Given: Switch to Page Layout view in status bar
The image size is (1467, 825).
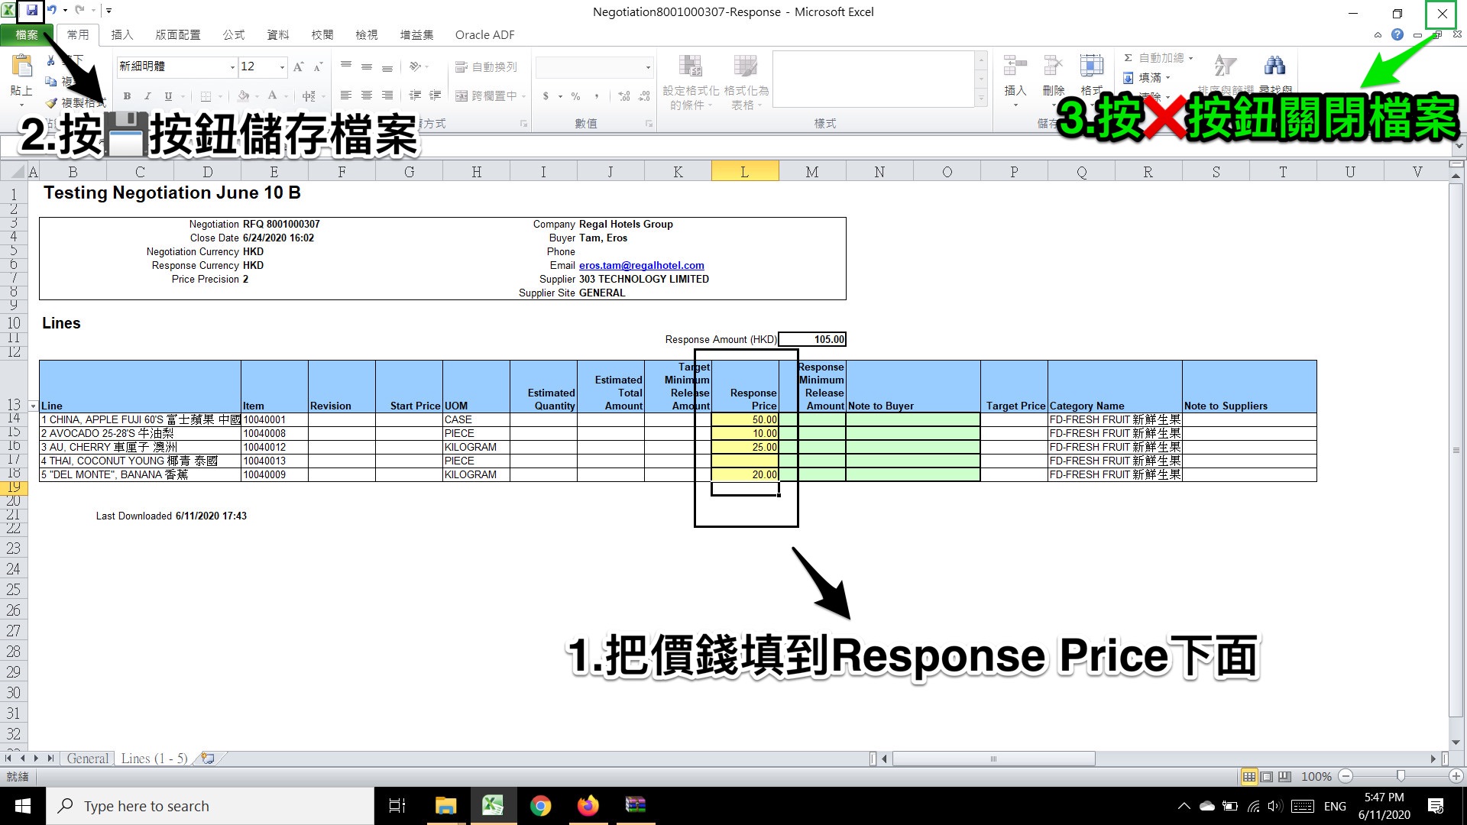Looking at the screenshot, I should tap(1267, 776).
